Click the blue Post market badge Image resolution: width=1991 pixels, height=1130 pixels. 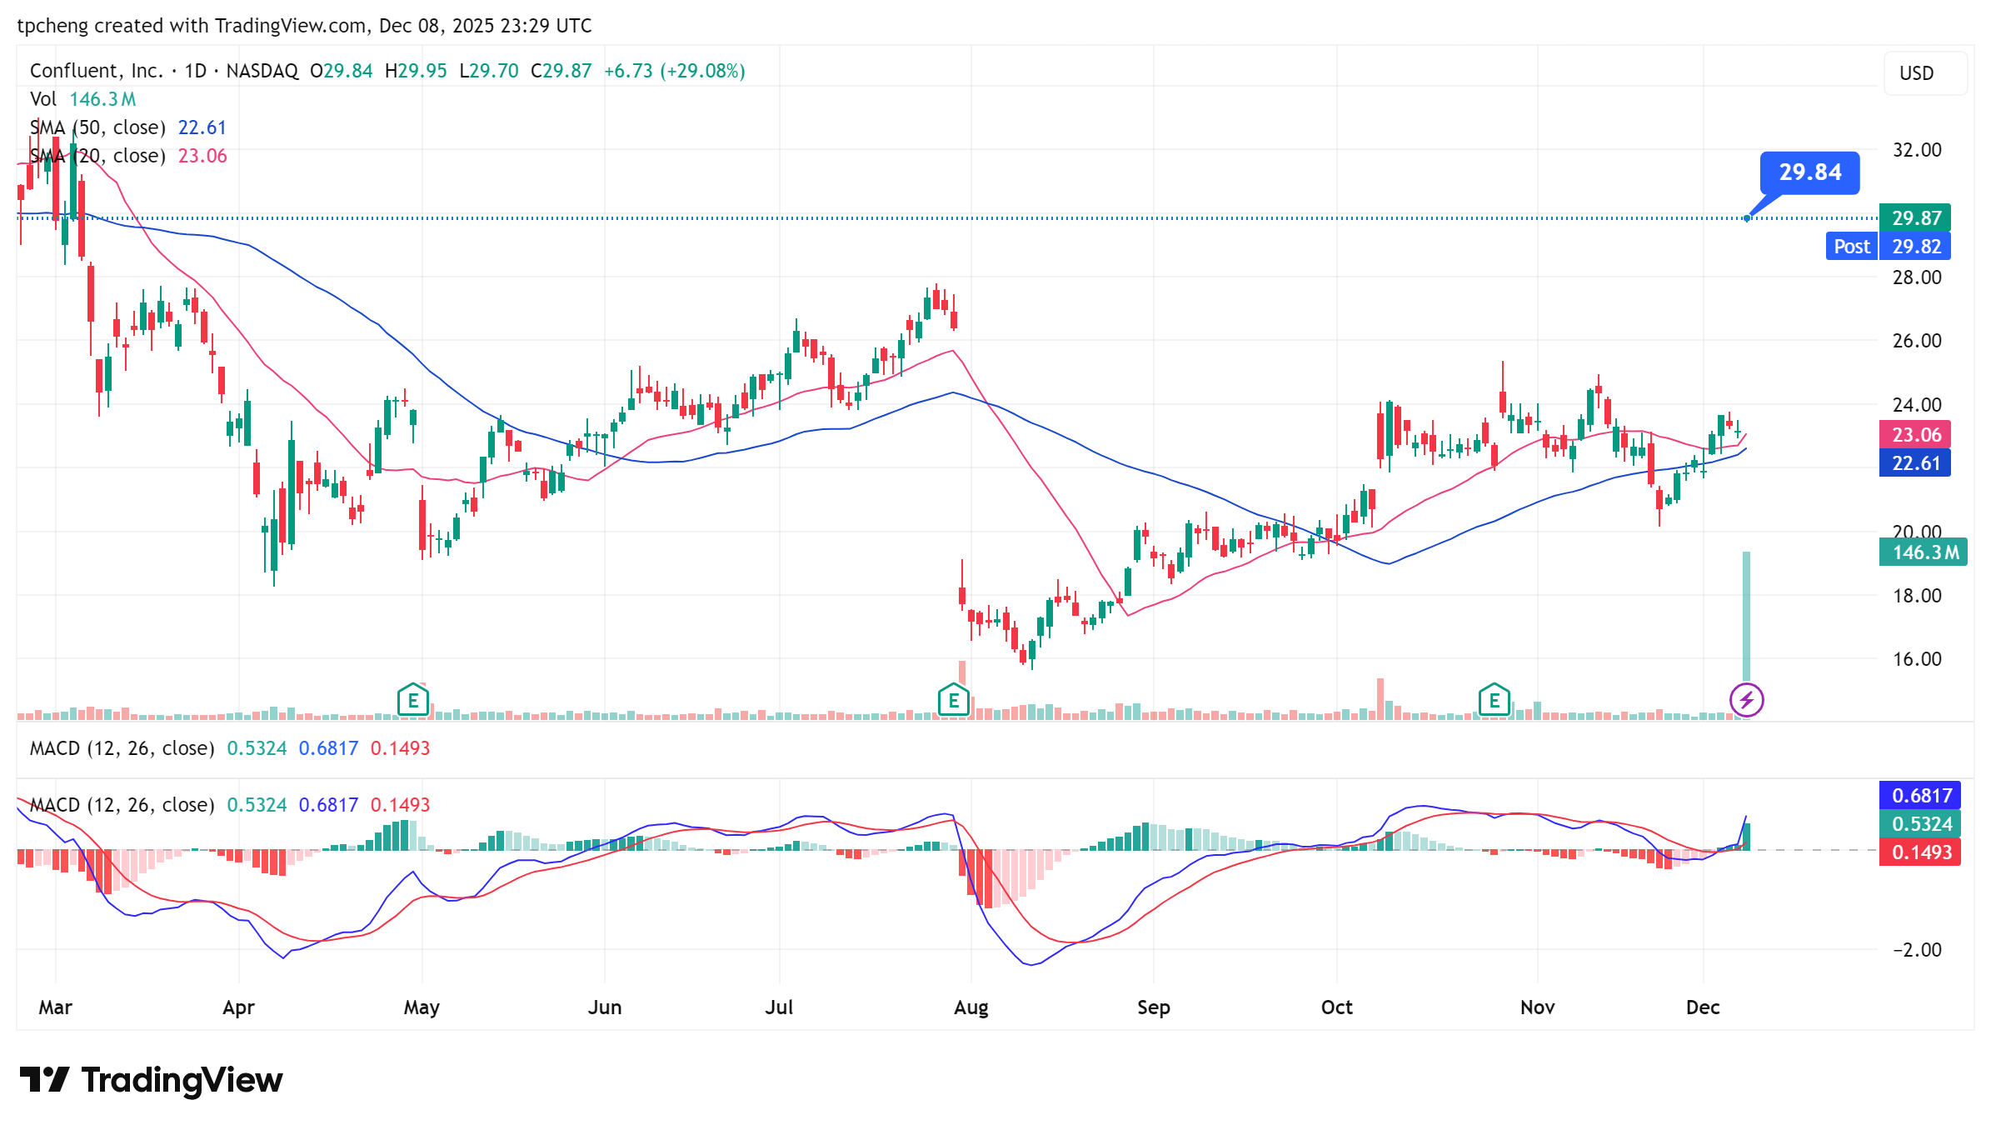point(1851,247)
